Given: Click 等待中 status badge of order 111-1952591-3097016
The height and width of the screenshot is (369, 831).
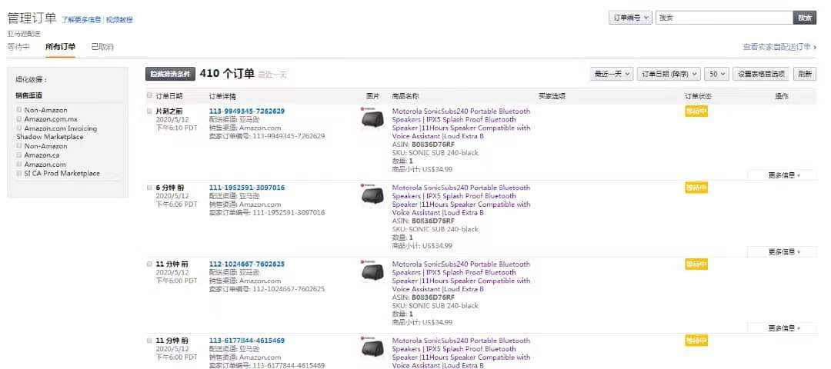Looking at the screenshot, I should tap(696, 188).
